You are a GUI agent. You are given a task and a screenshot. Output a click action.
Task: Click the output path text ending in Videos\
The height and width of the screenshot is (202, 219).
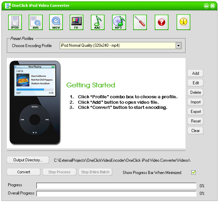[122, 160]
